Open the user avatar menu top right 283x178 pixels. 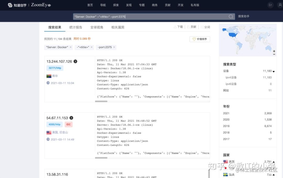click(x=280, y=5)
